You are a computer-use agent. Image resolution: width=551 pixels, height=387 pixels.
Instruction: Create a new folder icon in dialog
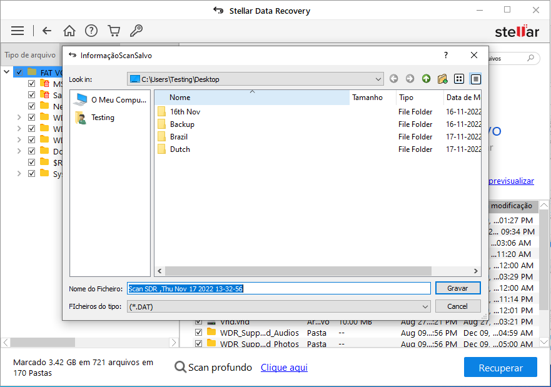point(442,79)
